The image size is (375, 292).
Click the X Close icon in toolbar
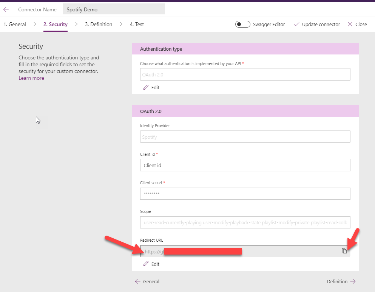point(350,24)
